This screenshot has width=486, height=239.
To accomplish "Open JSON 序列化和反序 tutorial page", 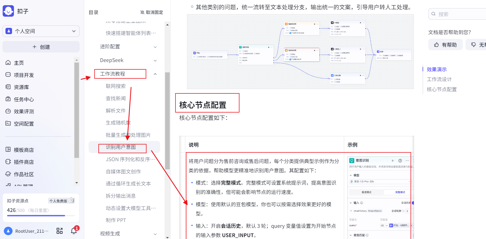I will (130, 159).
